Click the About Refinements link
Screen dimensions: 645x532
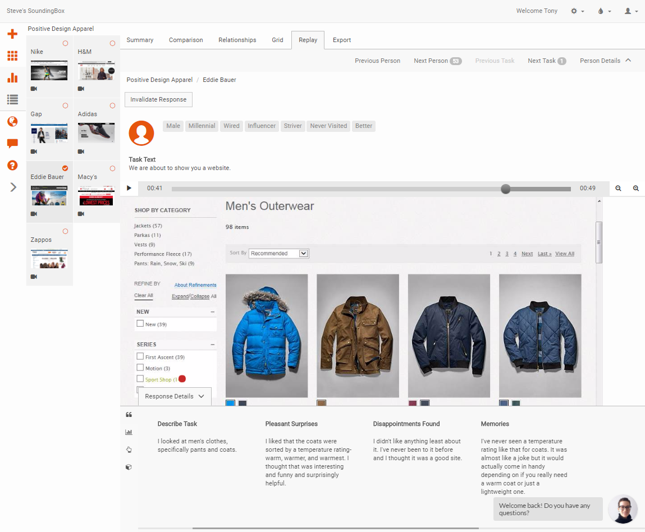[195, 285]
